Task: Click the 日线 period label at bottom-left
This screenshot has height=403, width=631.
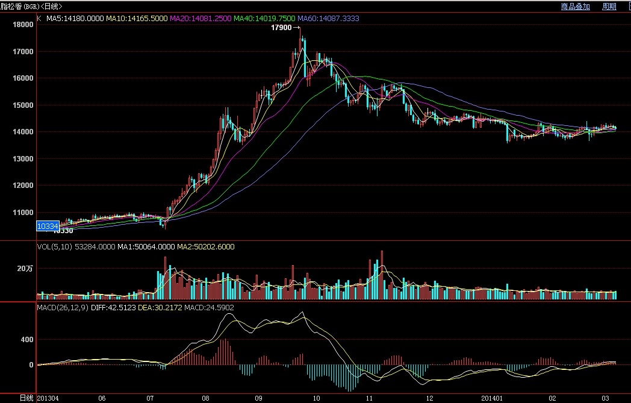Action: click(26, 398)
